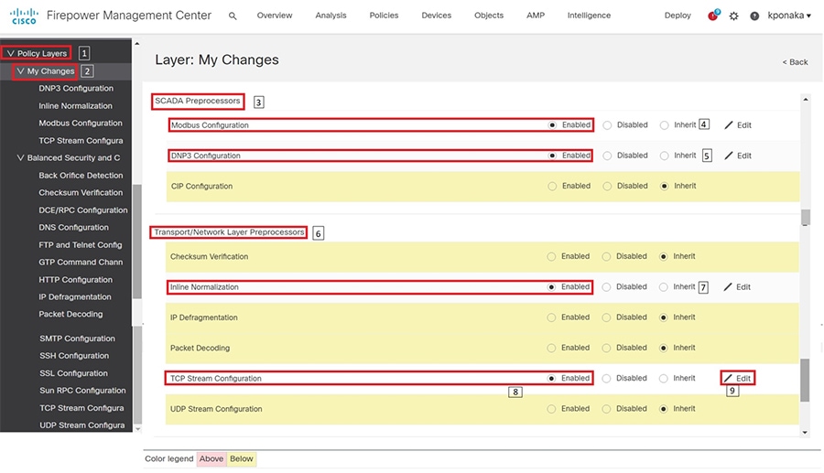This screenshot has width=824, height=473.
Task: Select GTP Command Chann in the sidebar
Action: click(x=81, y=262)
